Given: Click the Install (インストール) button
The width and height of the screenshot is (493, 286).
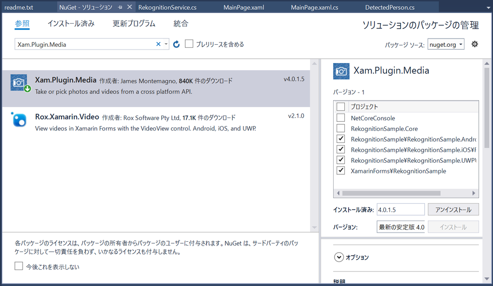Looking at the screenshot, I should pos(453,227).
